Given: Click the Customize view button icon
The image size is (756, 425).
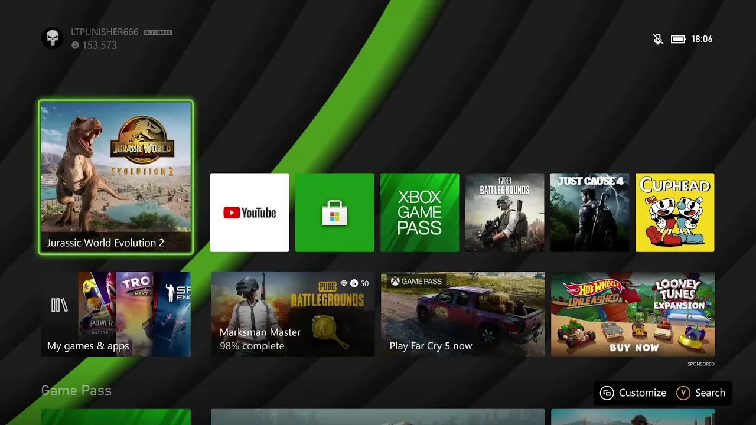Looking at the screenshot, I should click(607, 393).
